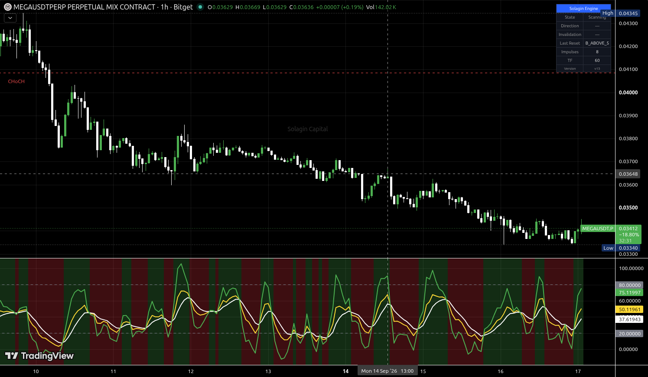Collapse the indicator legend with the chevron button

(x=10, y=18)
